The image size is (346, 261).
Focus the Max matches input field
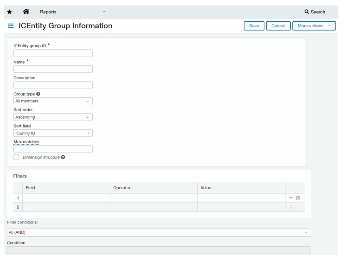pyautogui.click(x=53, y=149)
